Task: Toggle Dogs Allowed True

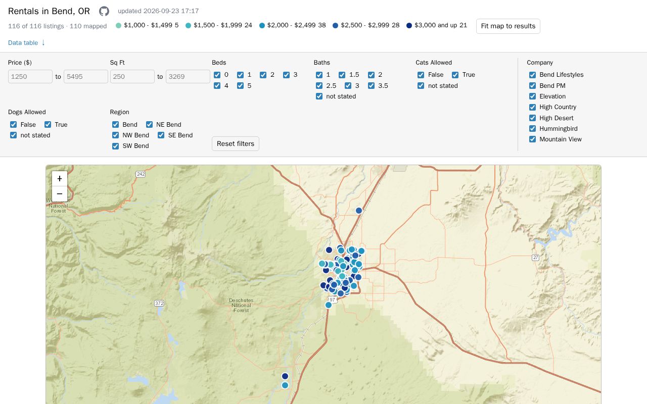Action: (48, 125)
